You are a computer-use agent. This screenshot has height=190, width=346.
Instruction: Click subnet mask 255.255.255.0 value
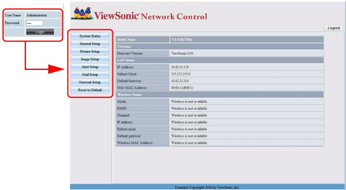[181, 74]
